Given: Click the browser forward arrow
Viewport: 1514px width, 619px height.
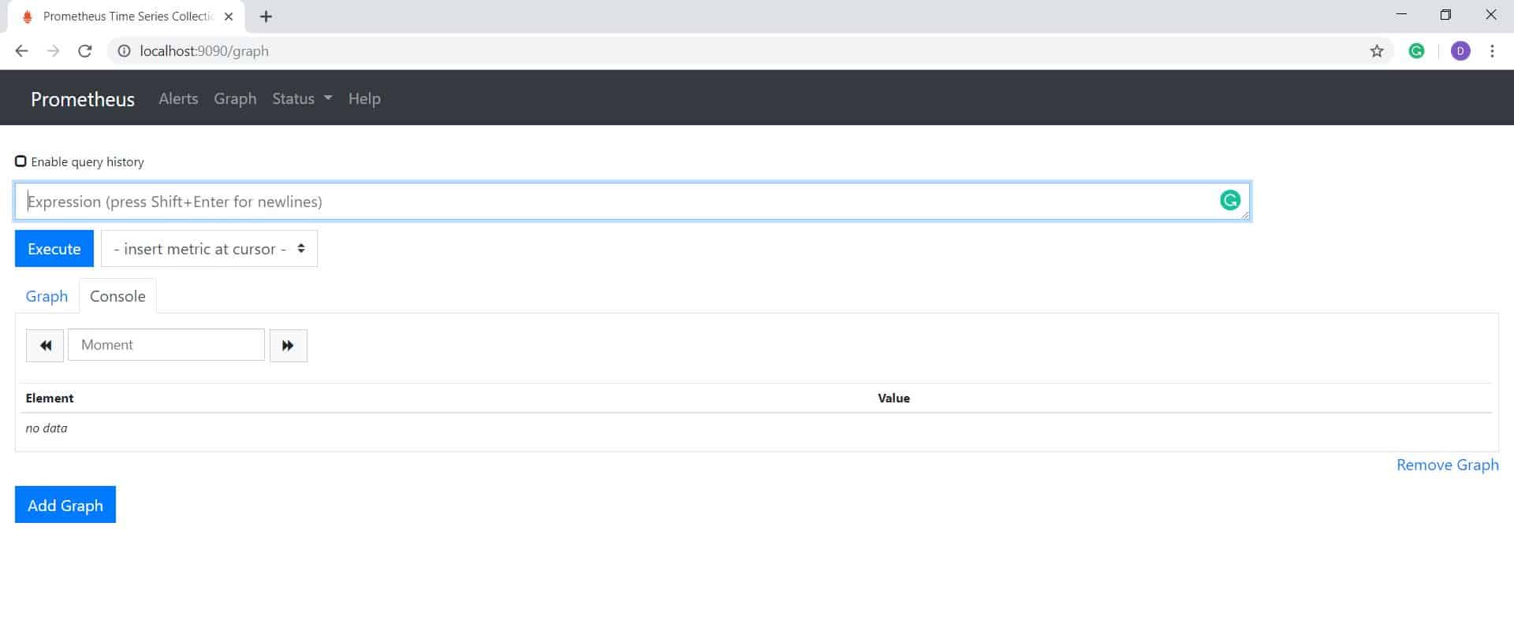Looking at the screenshot, I should 53,51.
